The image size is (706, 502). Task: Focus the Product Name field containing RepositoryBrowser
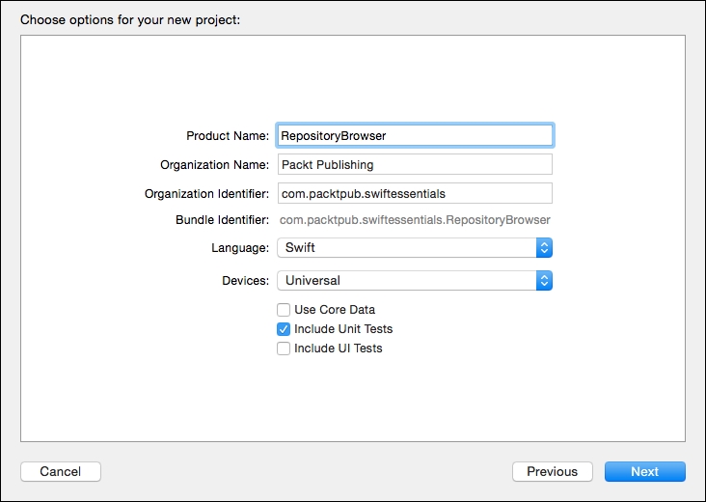[x=415, y=136]
